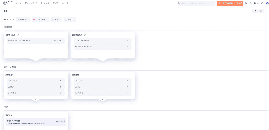Open the settings gear icon in header

[x=246, y=3]
